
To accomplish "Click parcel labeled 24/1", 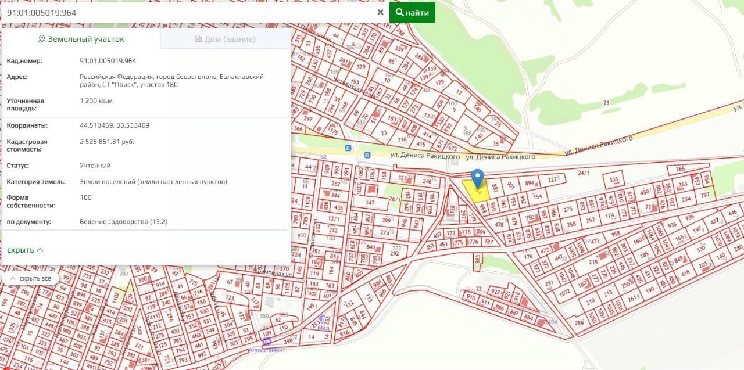I will click(584, 173).
